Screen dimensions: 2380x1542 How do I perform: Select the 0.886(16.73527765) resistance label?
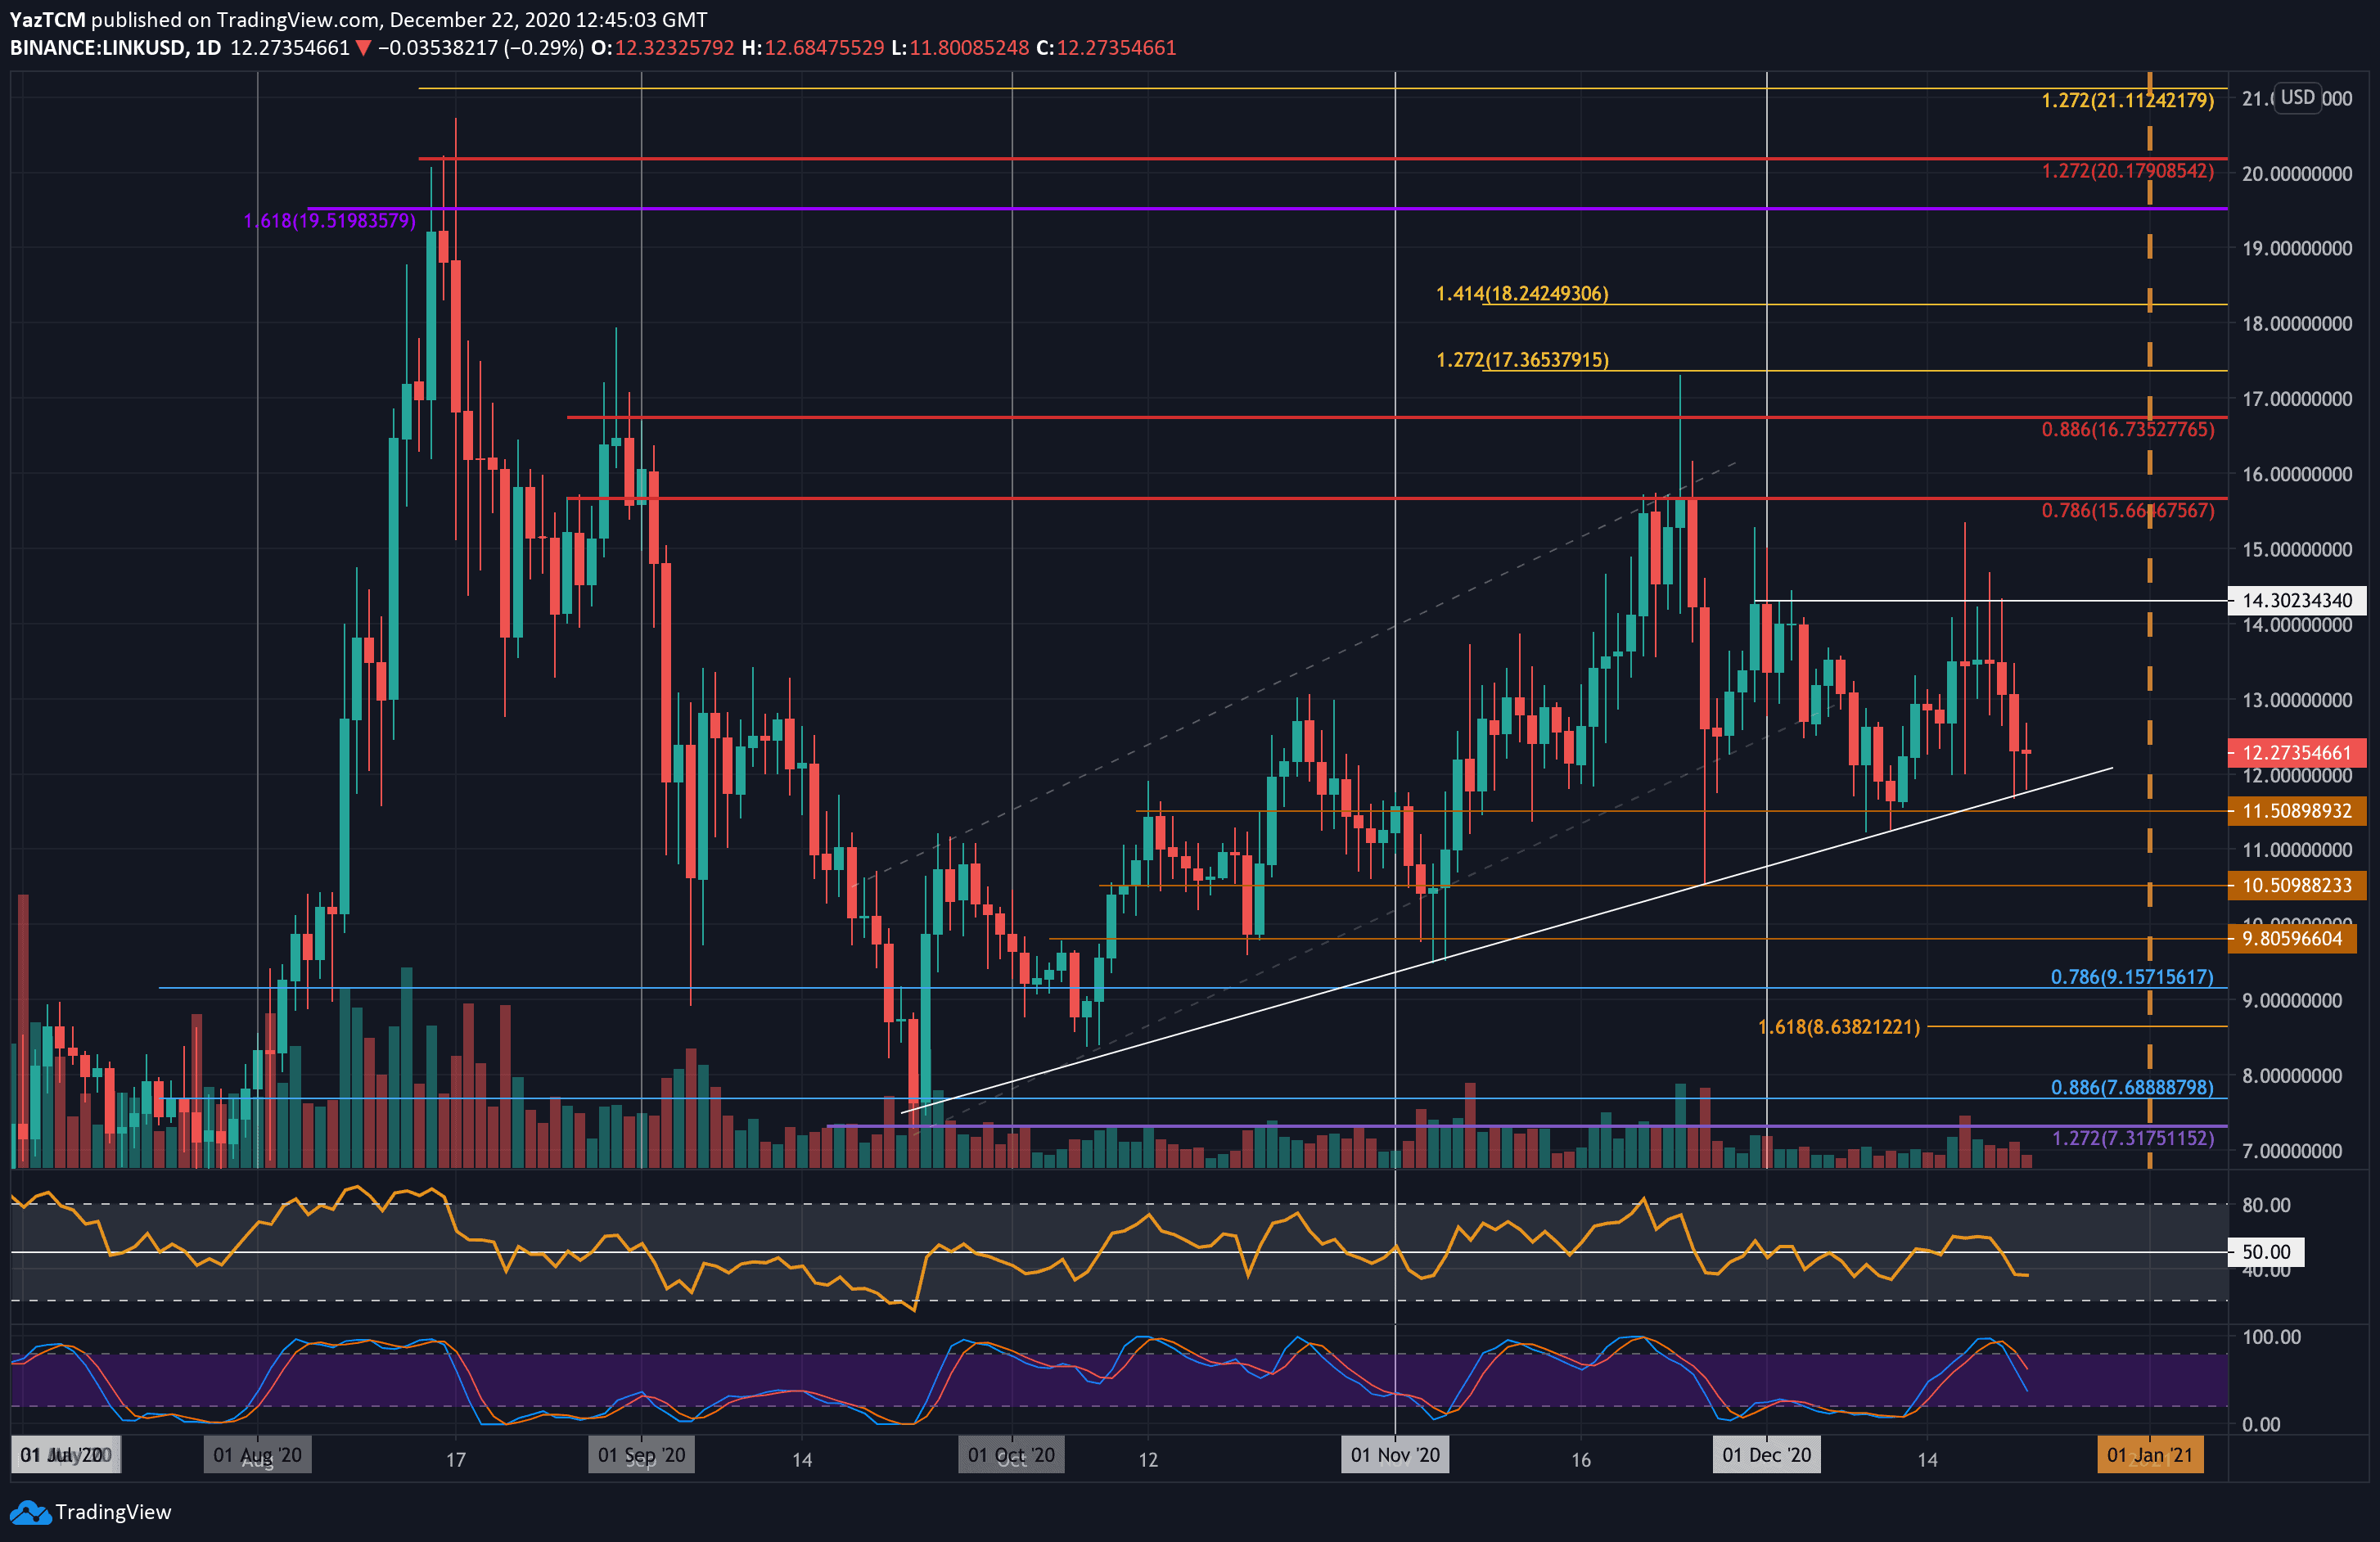pos(2127,429)
